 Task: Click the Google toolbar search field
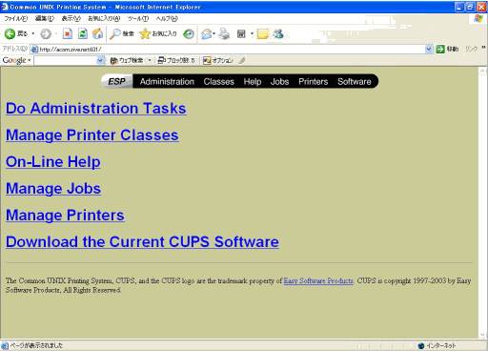(x=66, y=60)
